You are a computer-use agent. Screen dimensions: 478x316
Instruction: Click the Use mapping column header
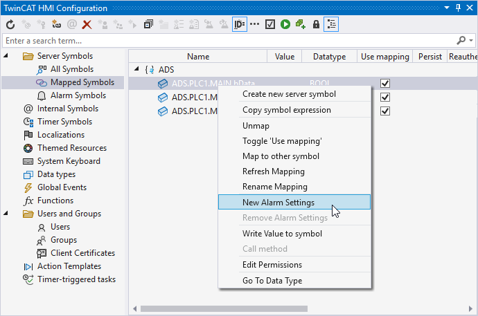tap(384, 57)
